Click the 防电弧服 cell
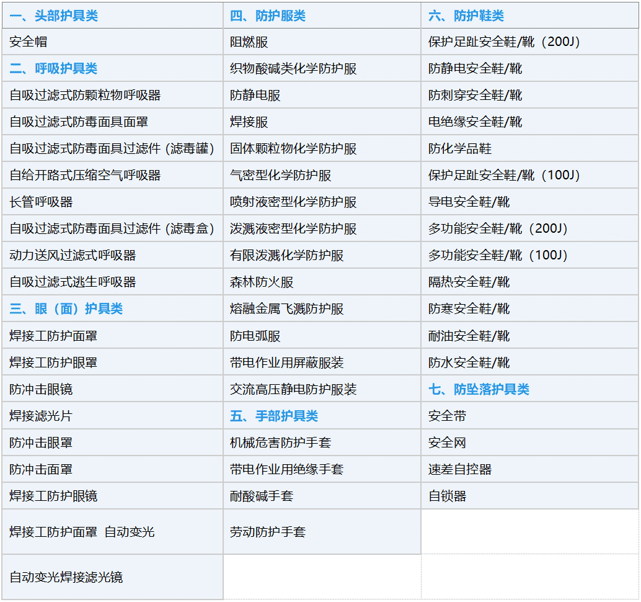641x602 pixels. pos(322,335)
